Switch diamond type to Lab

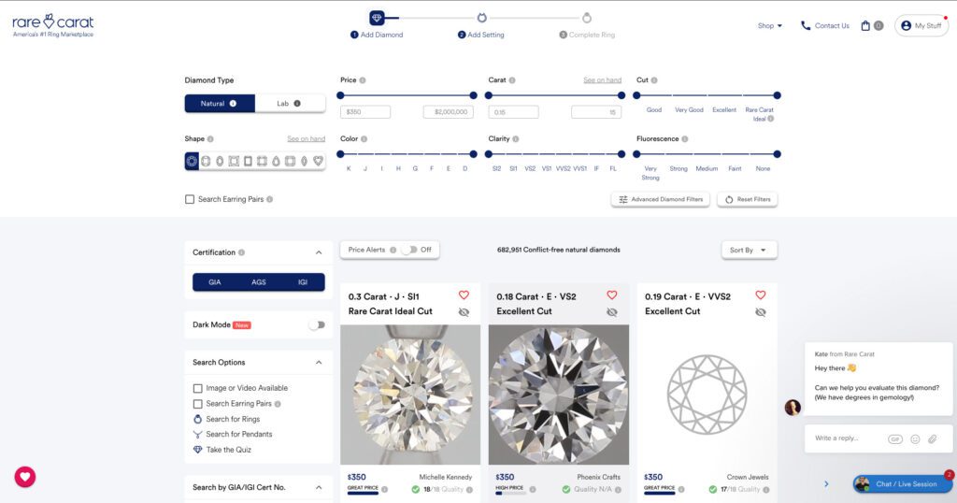click(x=290, y=104)
